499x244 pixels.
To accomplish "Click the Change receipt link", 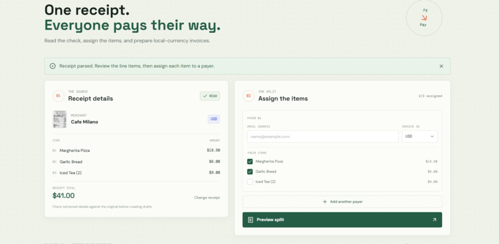I will 207,198.
